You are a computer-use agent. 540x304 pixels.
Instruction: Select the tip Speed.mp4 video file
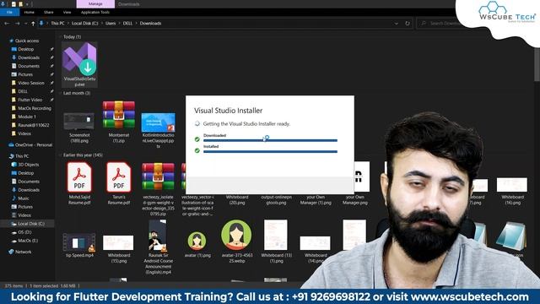pos(79,242)
